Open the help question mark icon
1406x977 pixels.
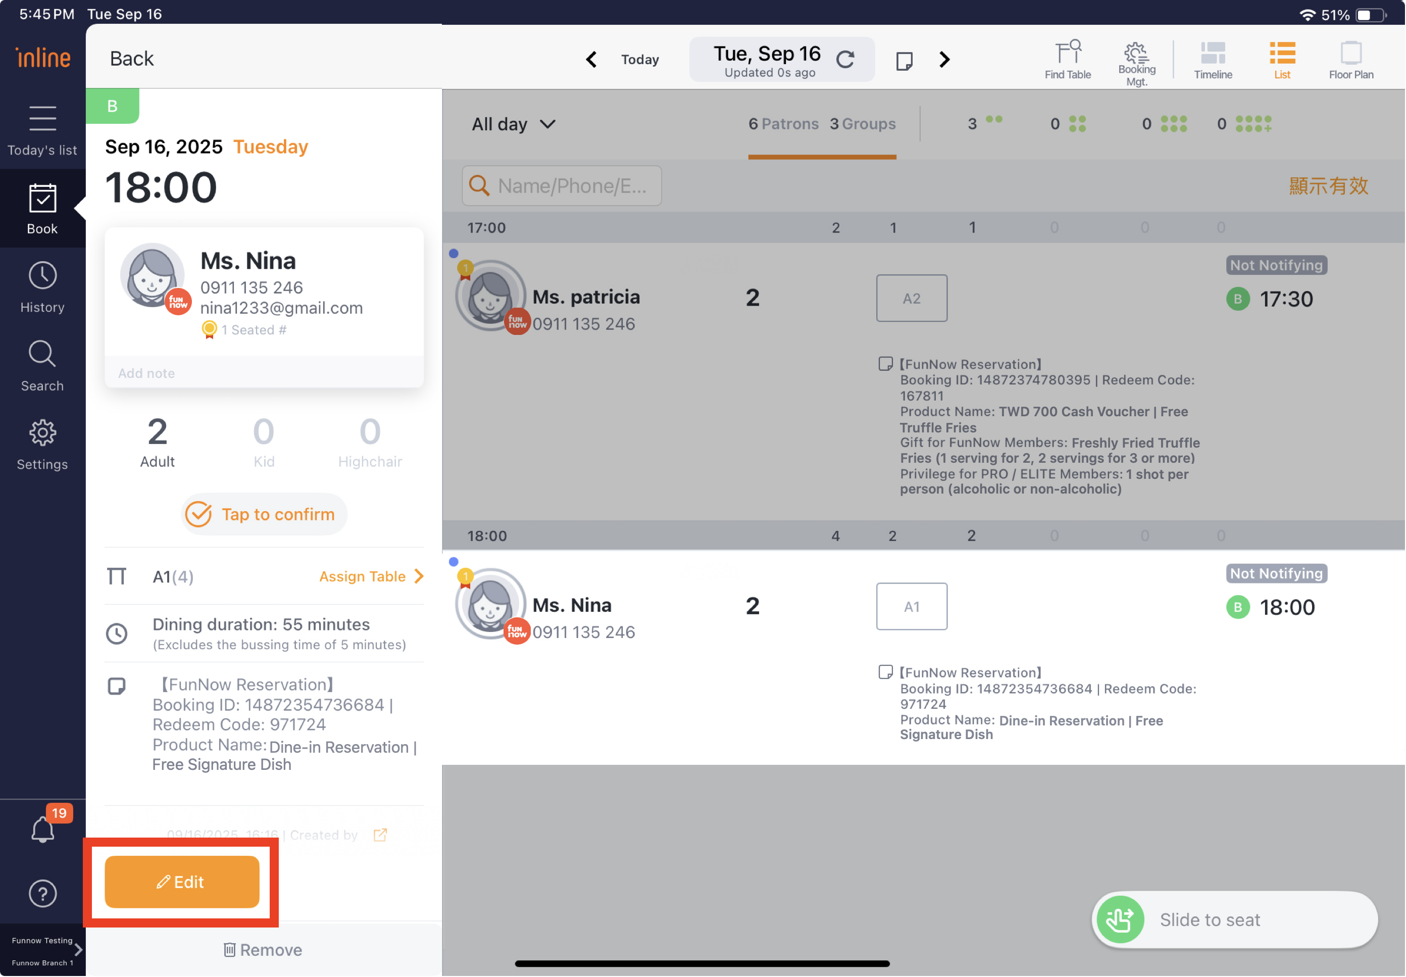coord(43,894)
